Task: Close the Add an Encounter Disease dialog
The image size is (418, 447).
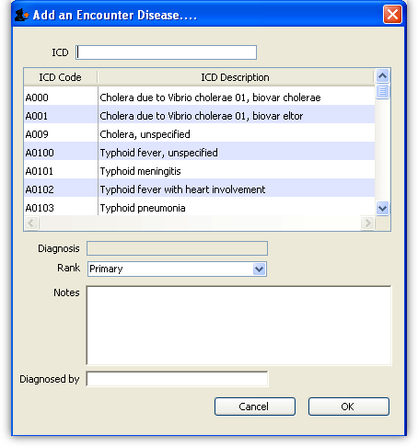Action: tap(392, 15)
